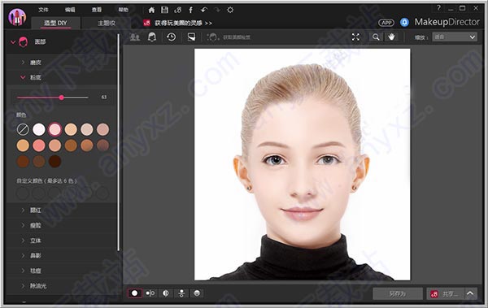Select the hand pan tool
Viewport: 488px width, 308px height.
pyautogui.click(x=391, y=37)
